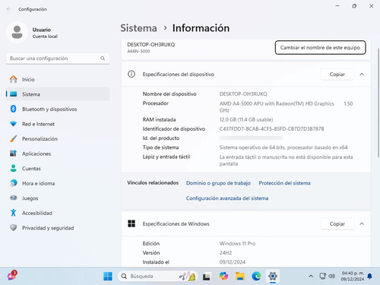Open Protección del sistema link
The width and height of the screenshot is (380, 285).
point(284,183)
